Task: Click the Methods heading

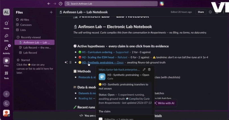Action: point(84,71)
